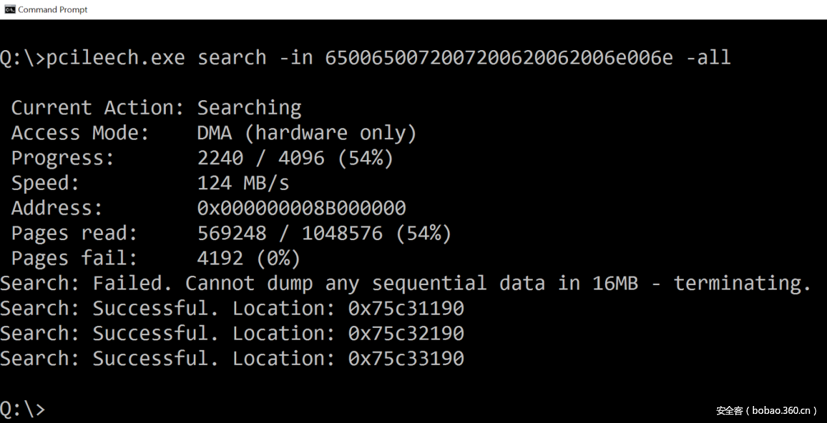
Task: Click the DMA (hardware only) text
Action: click(x=306, y=133)
